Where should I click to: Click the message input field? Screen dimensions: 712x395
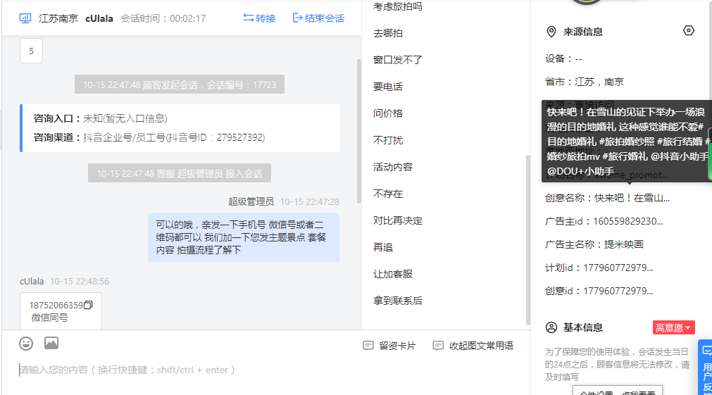(266, 370)
